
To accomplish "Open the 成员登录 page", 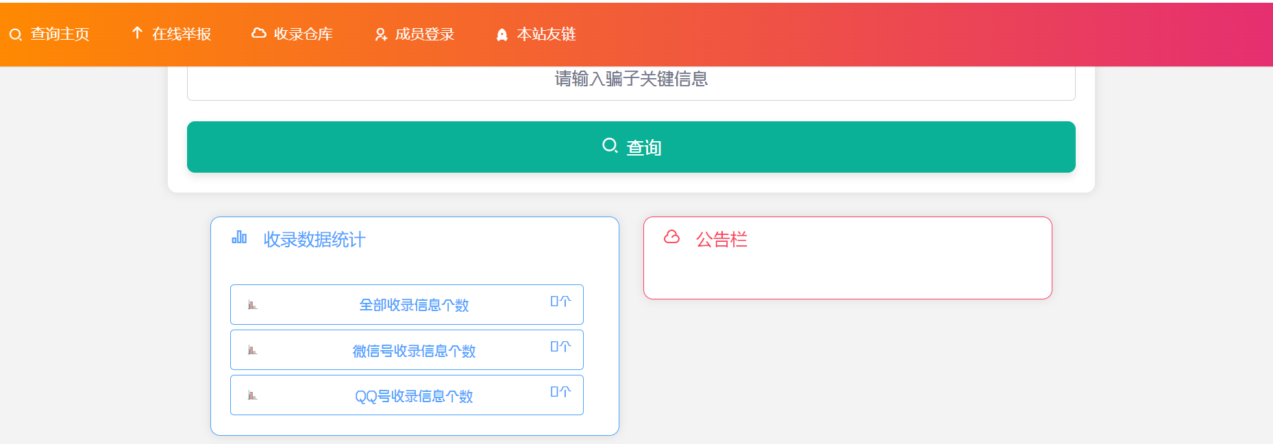I will pyautogui.click(x=424, y=34).
